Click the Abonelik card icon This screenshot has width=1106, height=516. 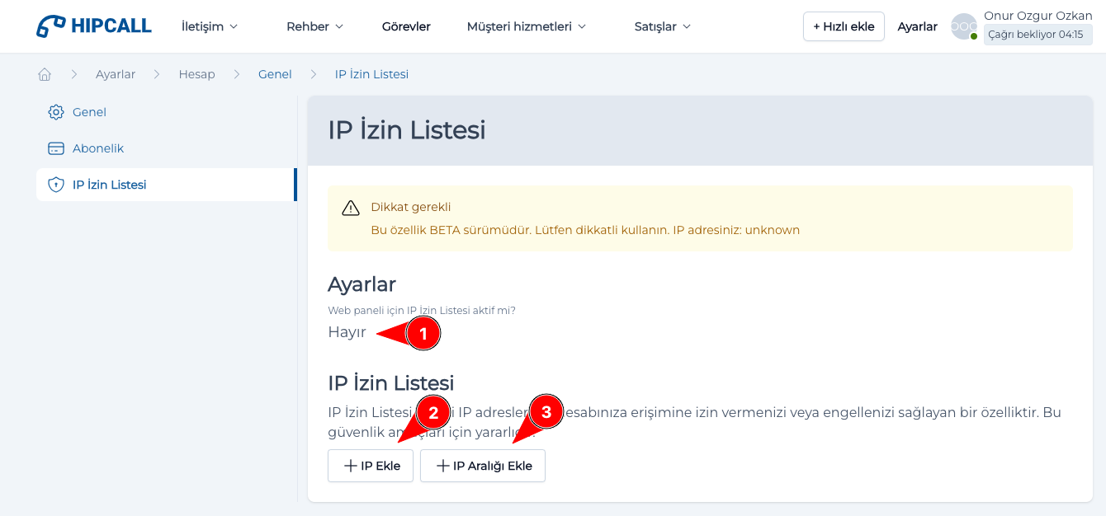[55, 148]
